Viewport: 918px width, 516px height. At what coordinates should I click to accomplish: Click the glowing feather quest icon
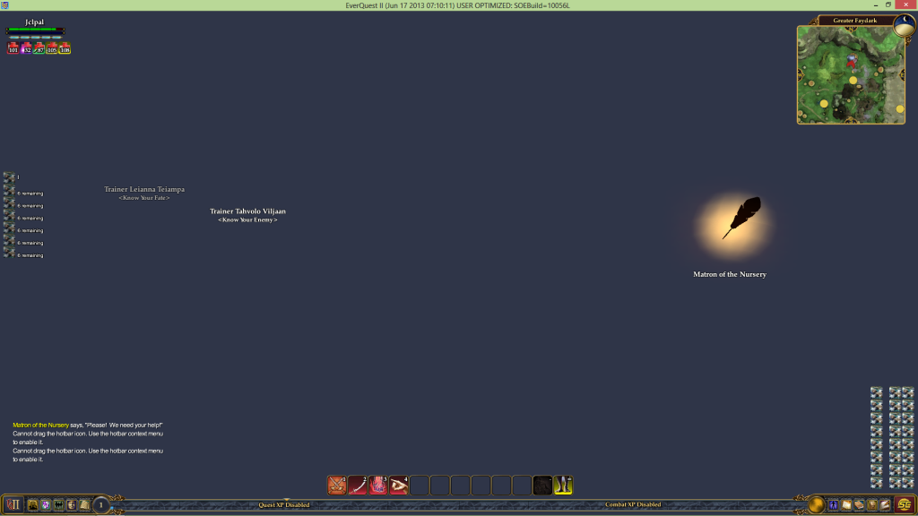tap(740, 219)
